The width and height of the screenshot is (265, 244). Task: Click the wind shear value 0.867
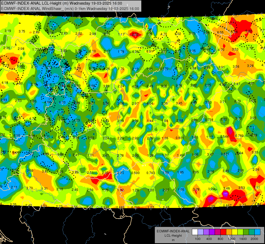pyautogui.click(x=227, y=206)
